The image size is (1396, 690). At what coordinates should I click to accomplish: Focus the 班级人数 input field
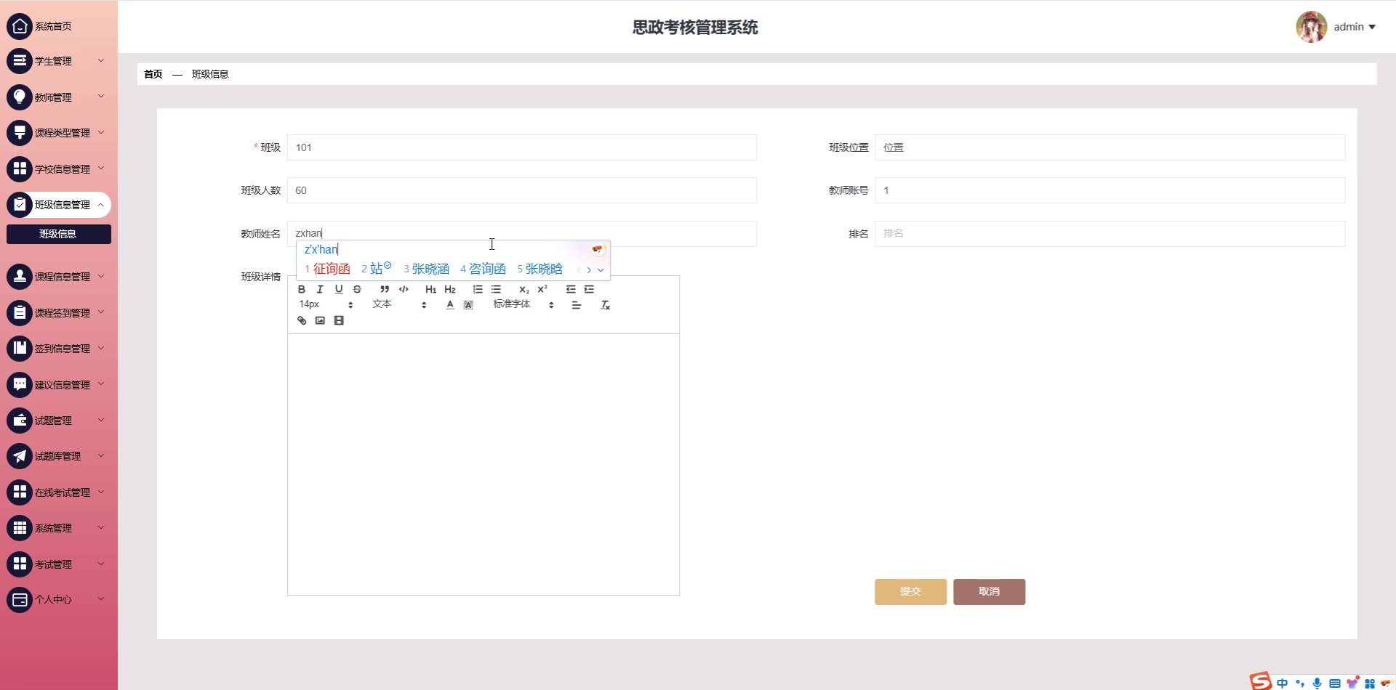click(x=521, y=190)
